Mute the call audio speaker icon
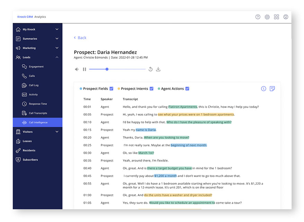Screen dimensions: 304x222 coord(77,69)
